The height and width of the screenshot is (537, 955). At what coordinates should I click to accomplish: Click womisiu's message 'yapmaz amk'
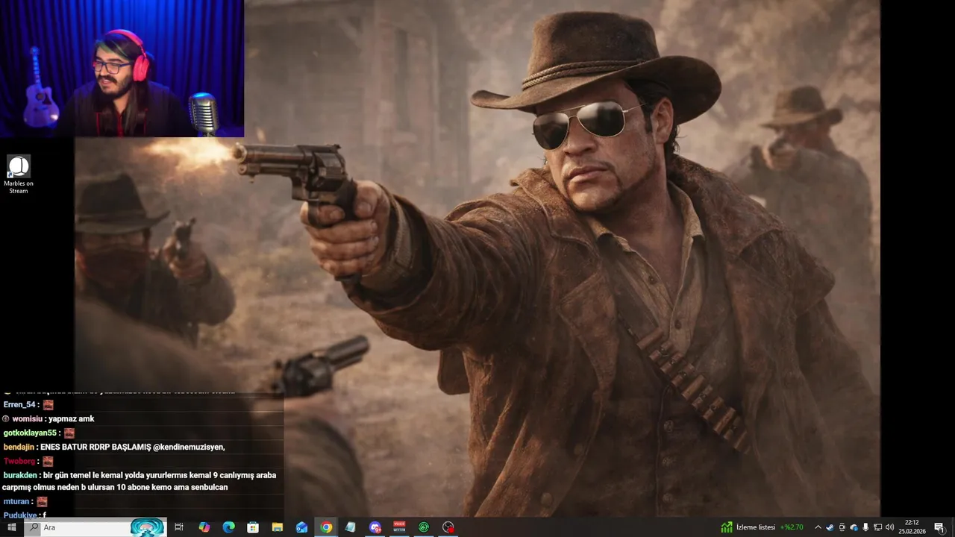click(72, 418)
